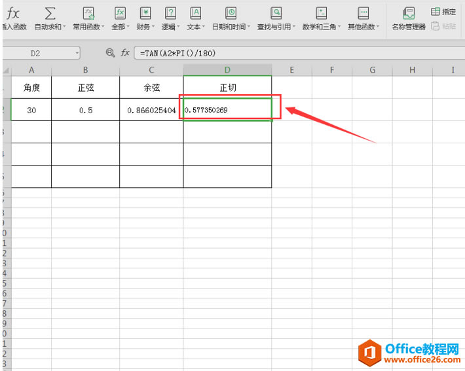Expand the 全部 functions dropdown arrow
This screenshot has width=465, height=371.
[128, 27]
